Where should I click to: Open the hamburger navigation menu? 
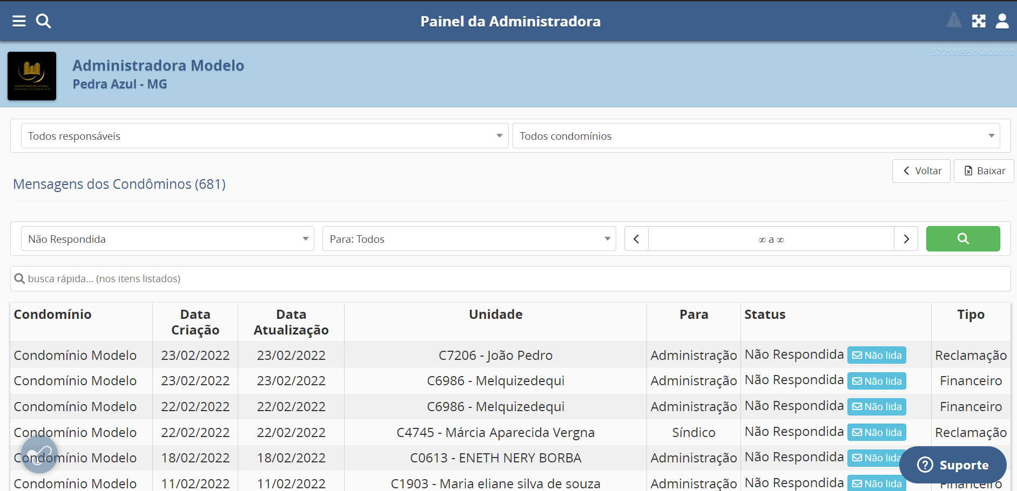(x=19, y=21)
